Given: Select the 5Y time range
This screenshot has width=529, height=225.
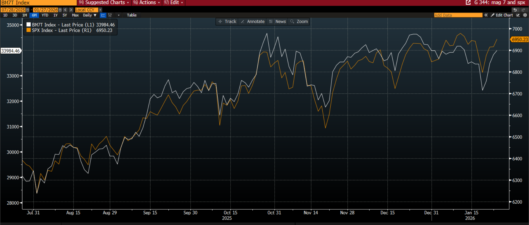Looking at the screenshot, I should (65, 15).
